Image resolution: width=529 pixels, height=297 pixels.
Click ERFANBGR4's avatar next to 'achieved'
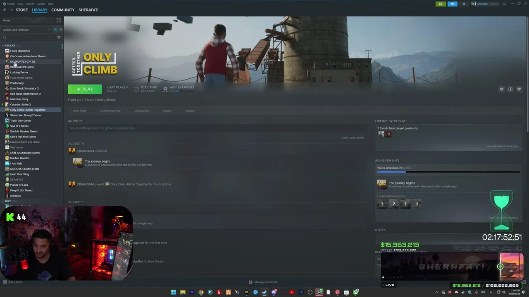pyautogui.click(x=72, y=151)
